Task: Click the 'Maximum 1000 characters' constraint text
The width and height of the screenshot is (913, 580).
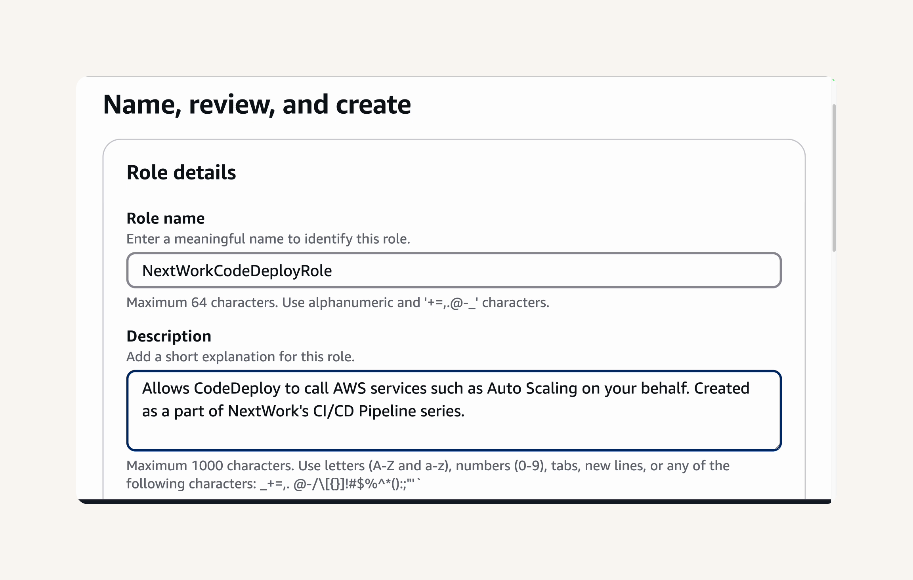Action: (428, 475)
